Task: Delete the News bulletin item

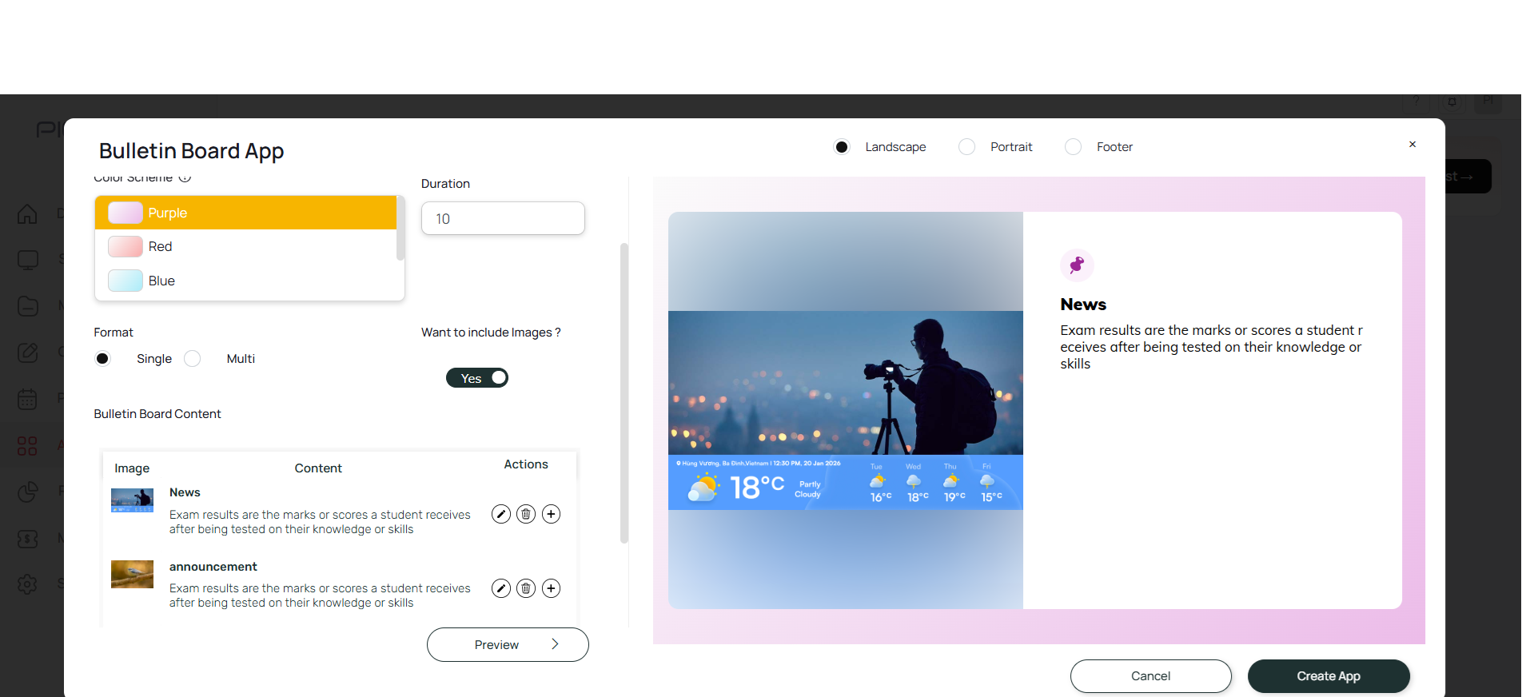Action: point(526,514)
